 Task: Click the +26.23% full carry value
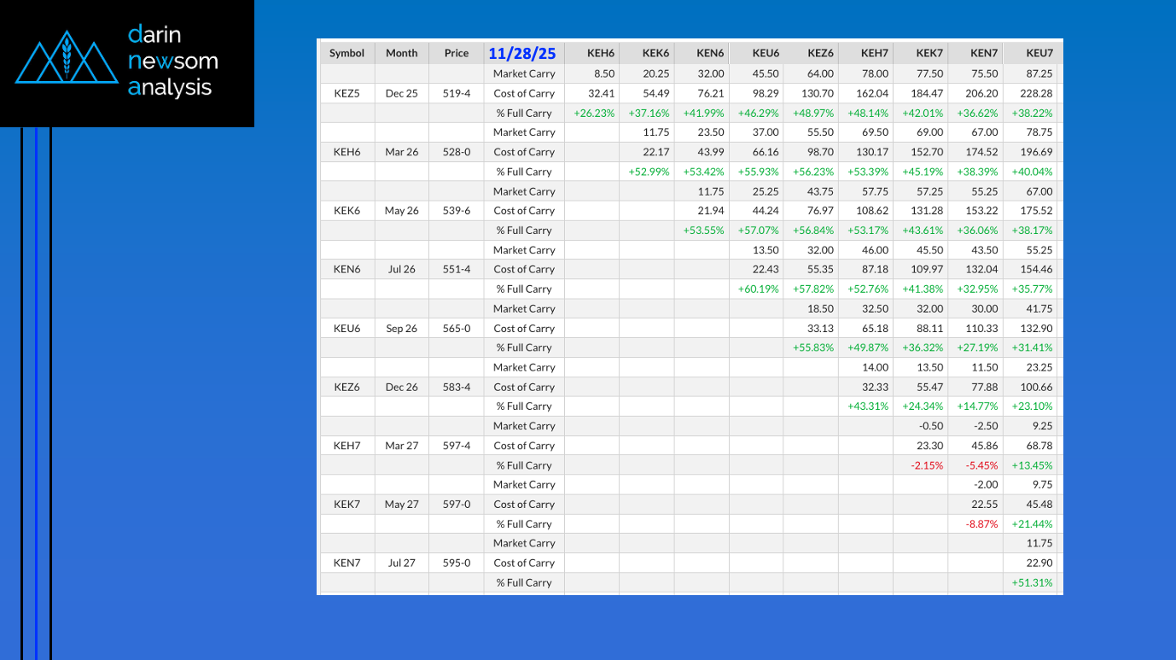coord(594,114)
